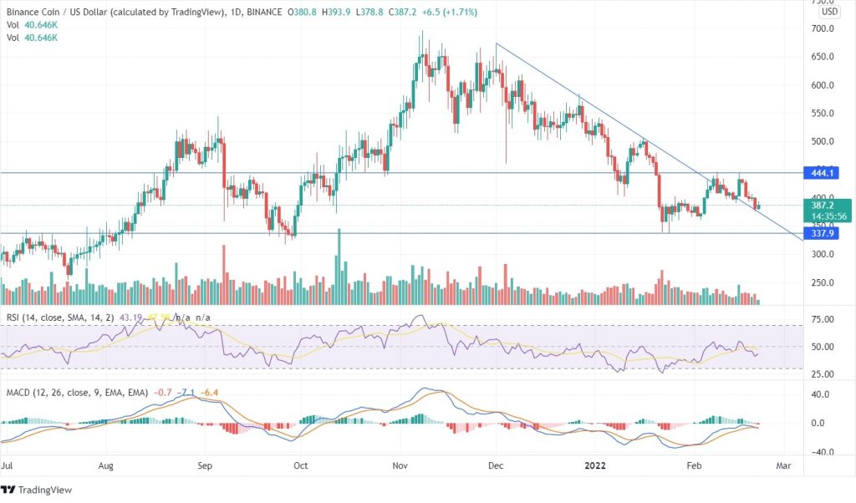856x503 pixels.
Task: Click the high price H393.9 value
Action: pyautogui.click(x=336, y=12)
